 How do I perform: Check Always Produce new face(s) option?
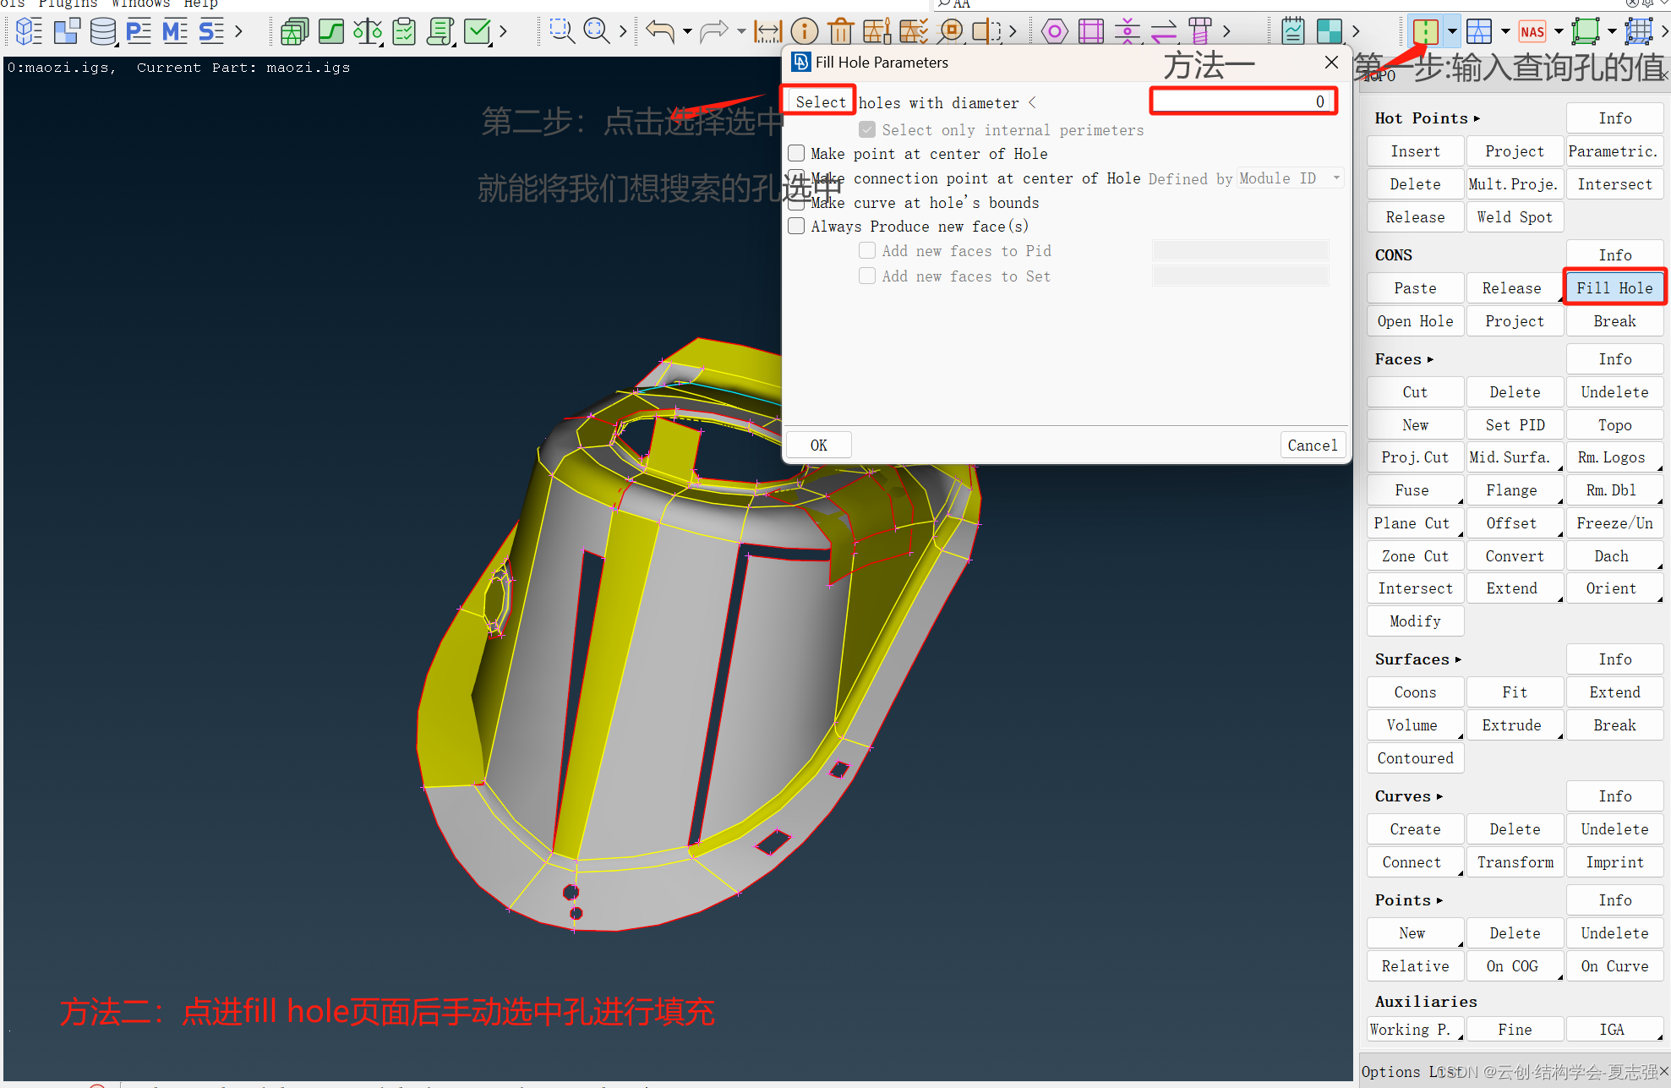796,227
